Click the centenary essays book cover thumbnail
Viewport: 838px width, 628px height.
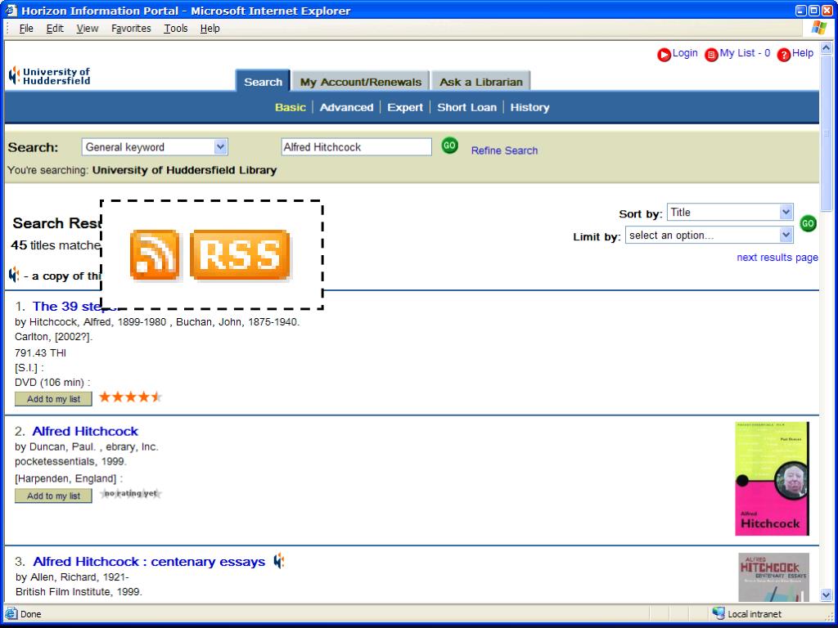pos(773,577)
